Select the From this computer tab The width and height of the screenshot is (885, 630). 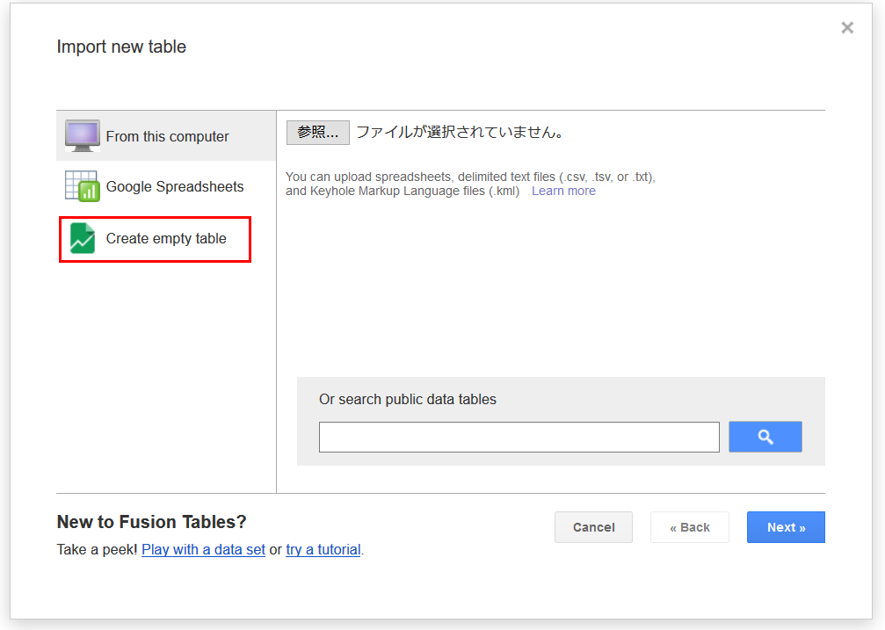(166, 136)
